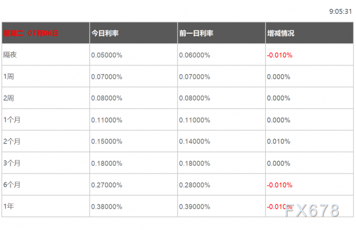Click the 2个月 row label
Screen dimensions: 356x230
point(12,141)
